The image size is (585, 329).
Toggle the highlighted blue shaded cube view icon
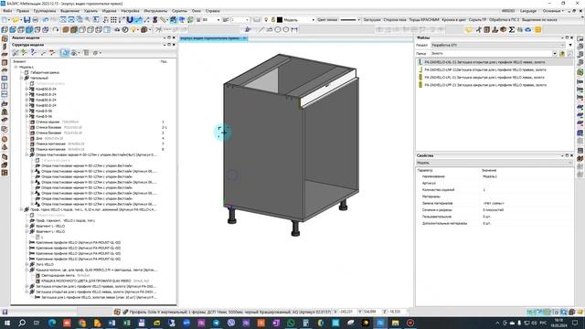(x=29, y=29)
